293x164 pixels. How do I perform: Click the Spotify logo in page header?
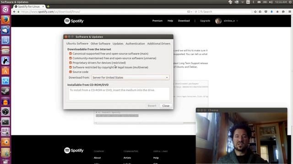pos(74,21)
